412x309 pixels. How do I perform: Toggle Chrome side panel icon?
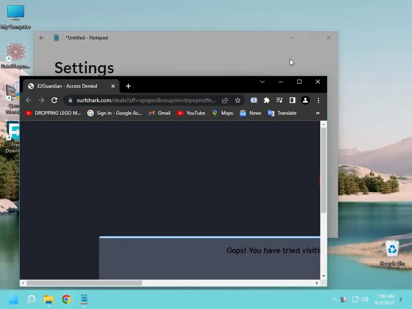tap(293, 100)
